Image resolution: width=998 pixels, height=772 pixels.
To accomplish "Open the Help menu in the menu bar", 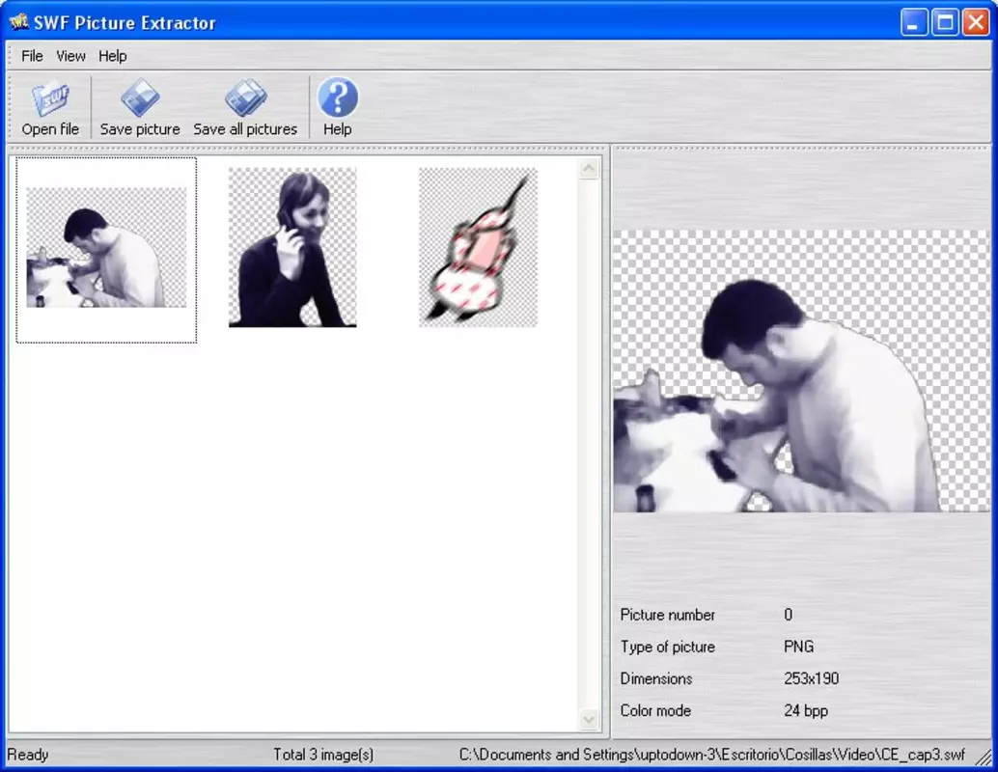I will pyautogui.click(x=113, y=56).
